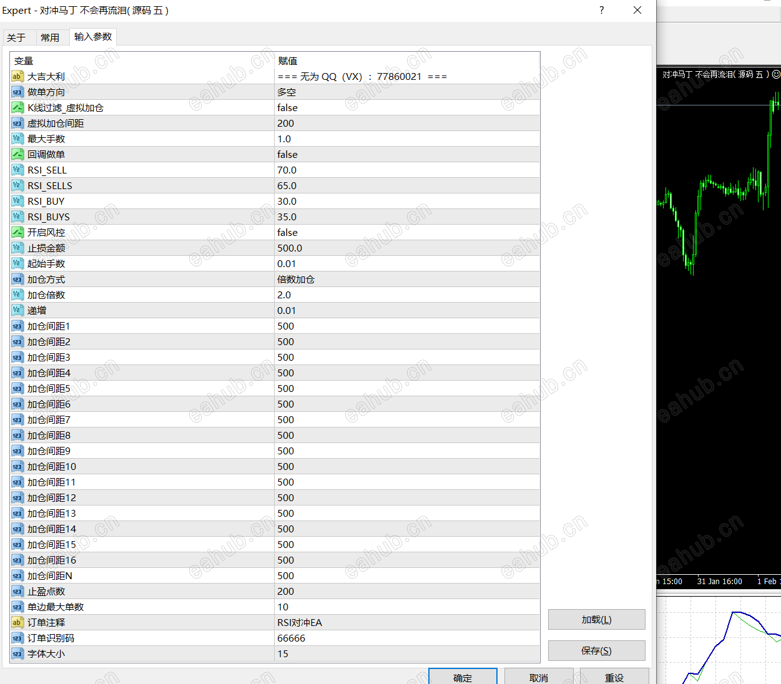This screenshot has width=781, height=684.
Task: Select the 加仓间距12 row label
Action: (52, 497)
